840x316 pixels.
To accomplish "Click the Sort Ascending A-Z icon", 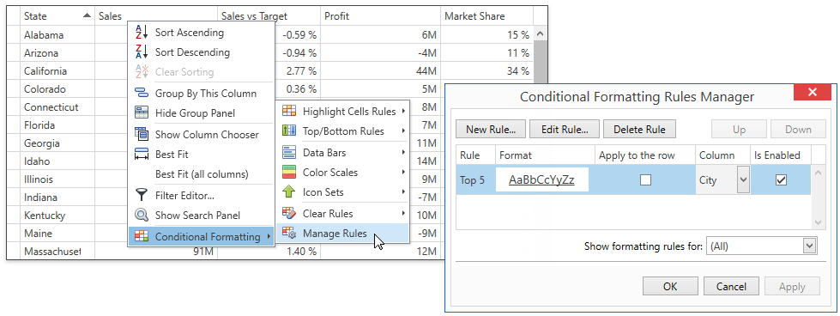I will point(142,32).
